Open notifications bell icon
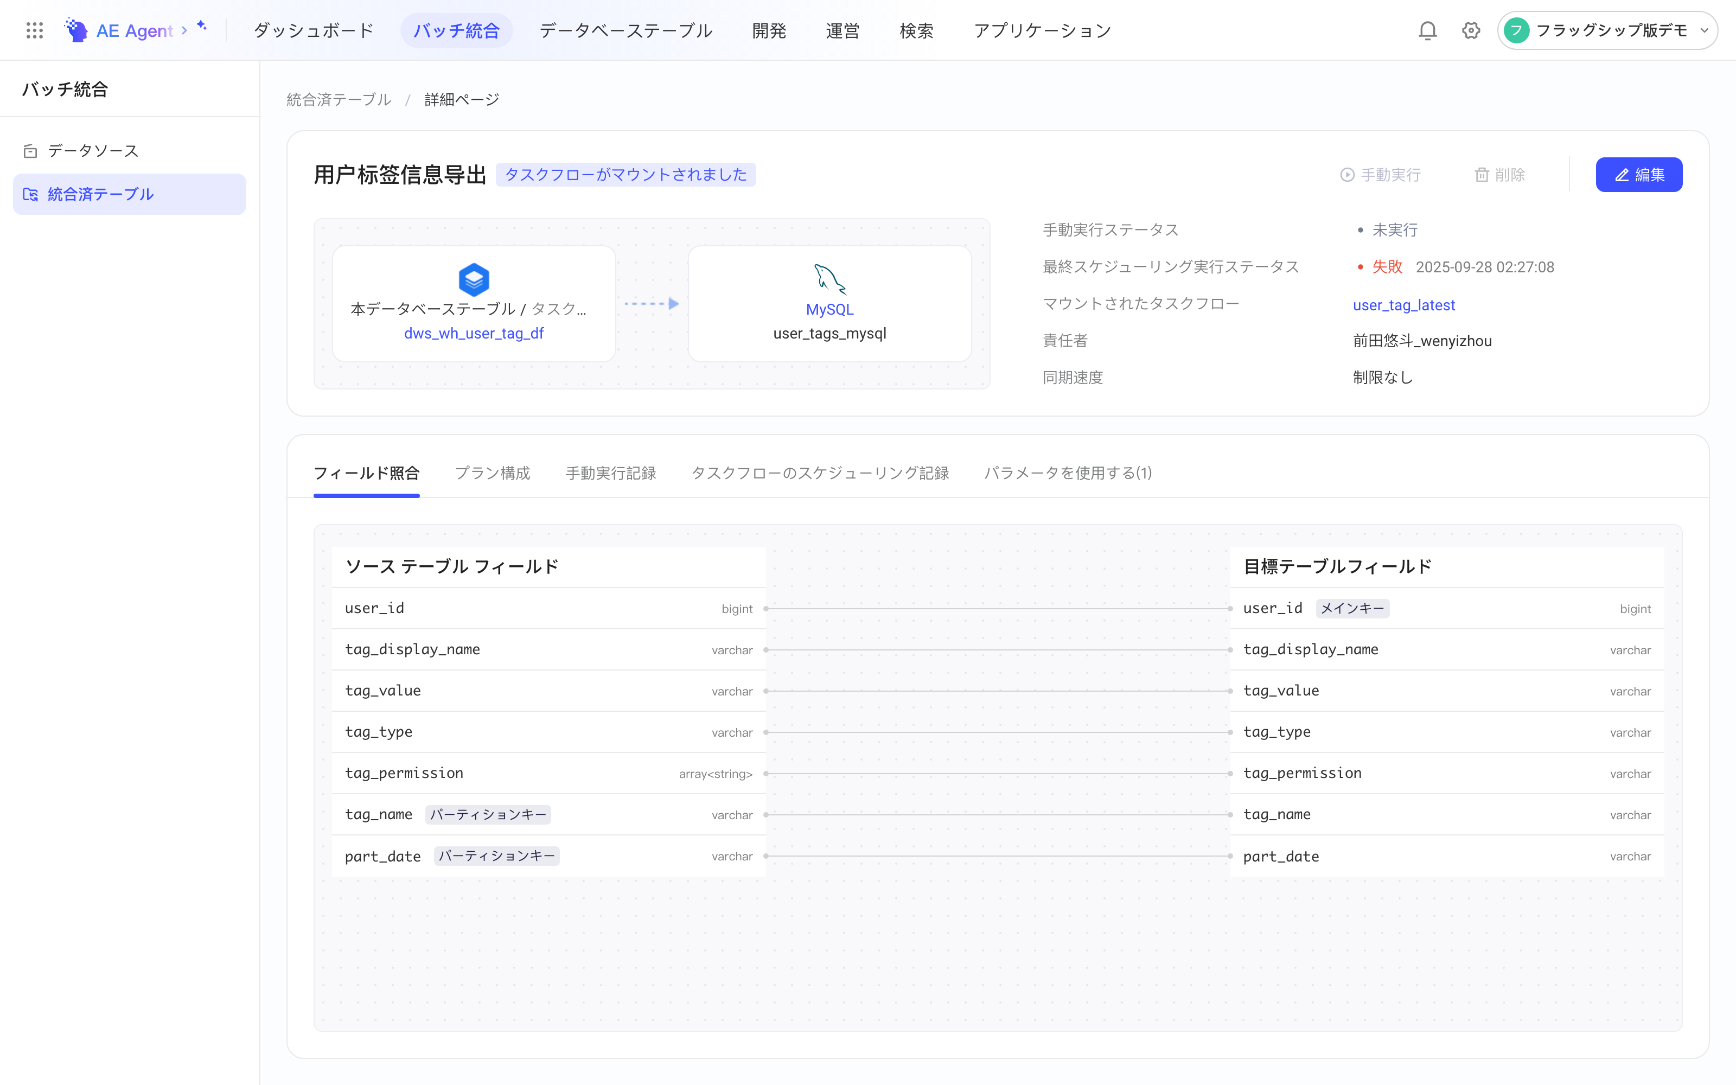 (x=1427, y=30)
